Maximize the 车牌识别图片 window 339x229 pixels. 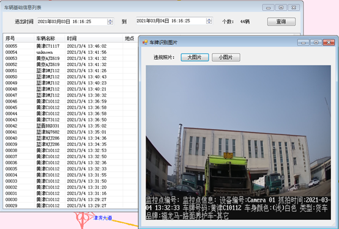click(316, 42)
